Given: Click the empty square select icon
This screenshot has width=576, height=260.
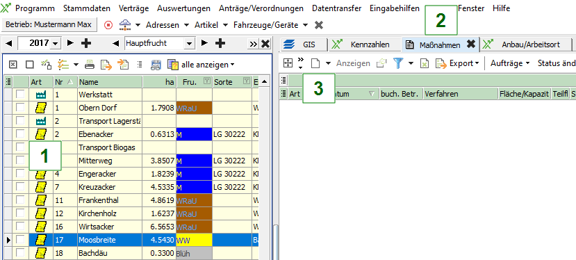Looking at the screenshot, I should (30, 65).
